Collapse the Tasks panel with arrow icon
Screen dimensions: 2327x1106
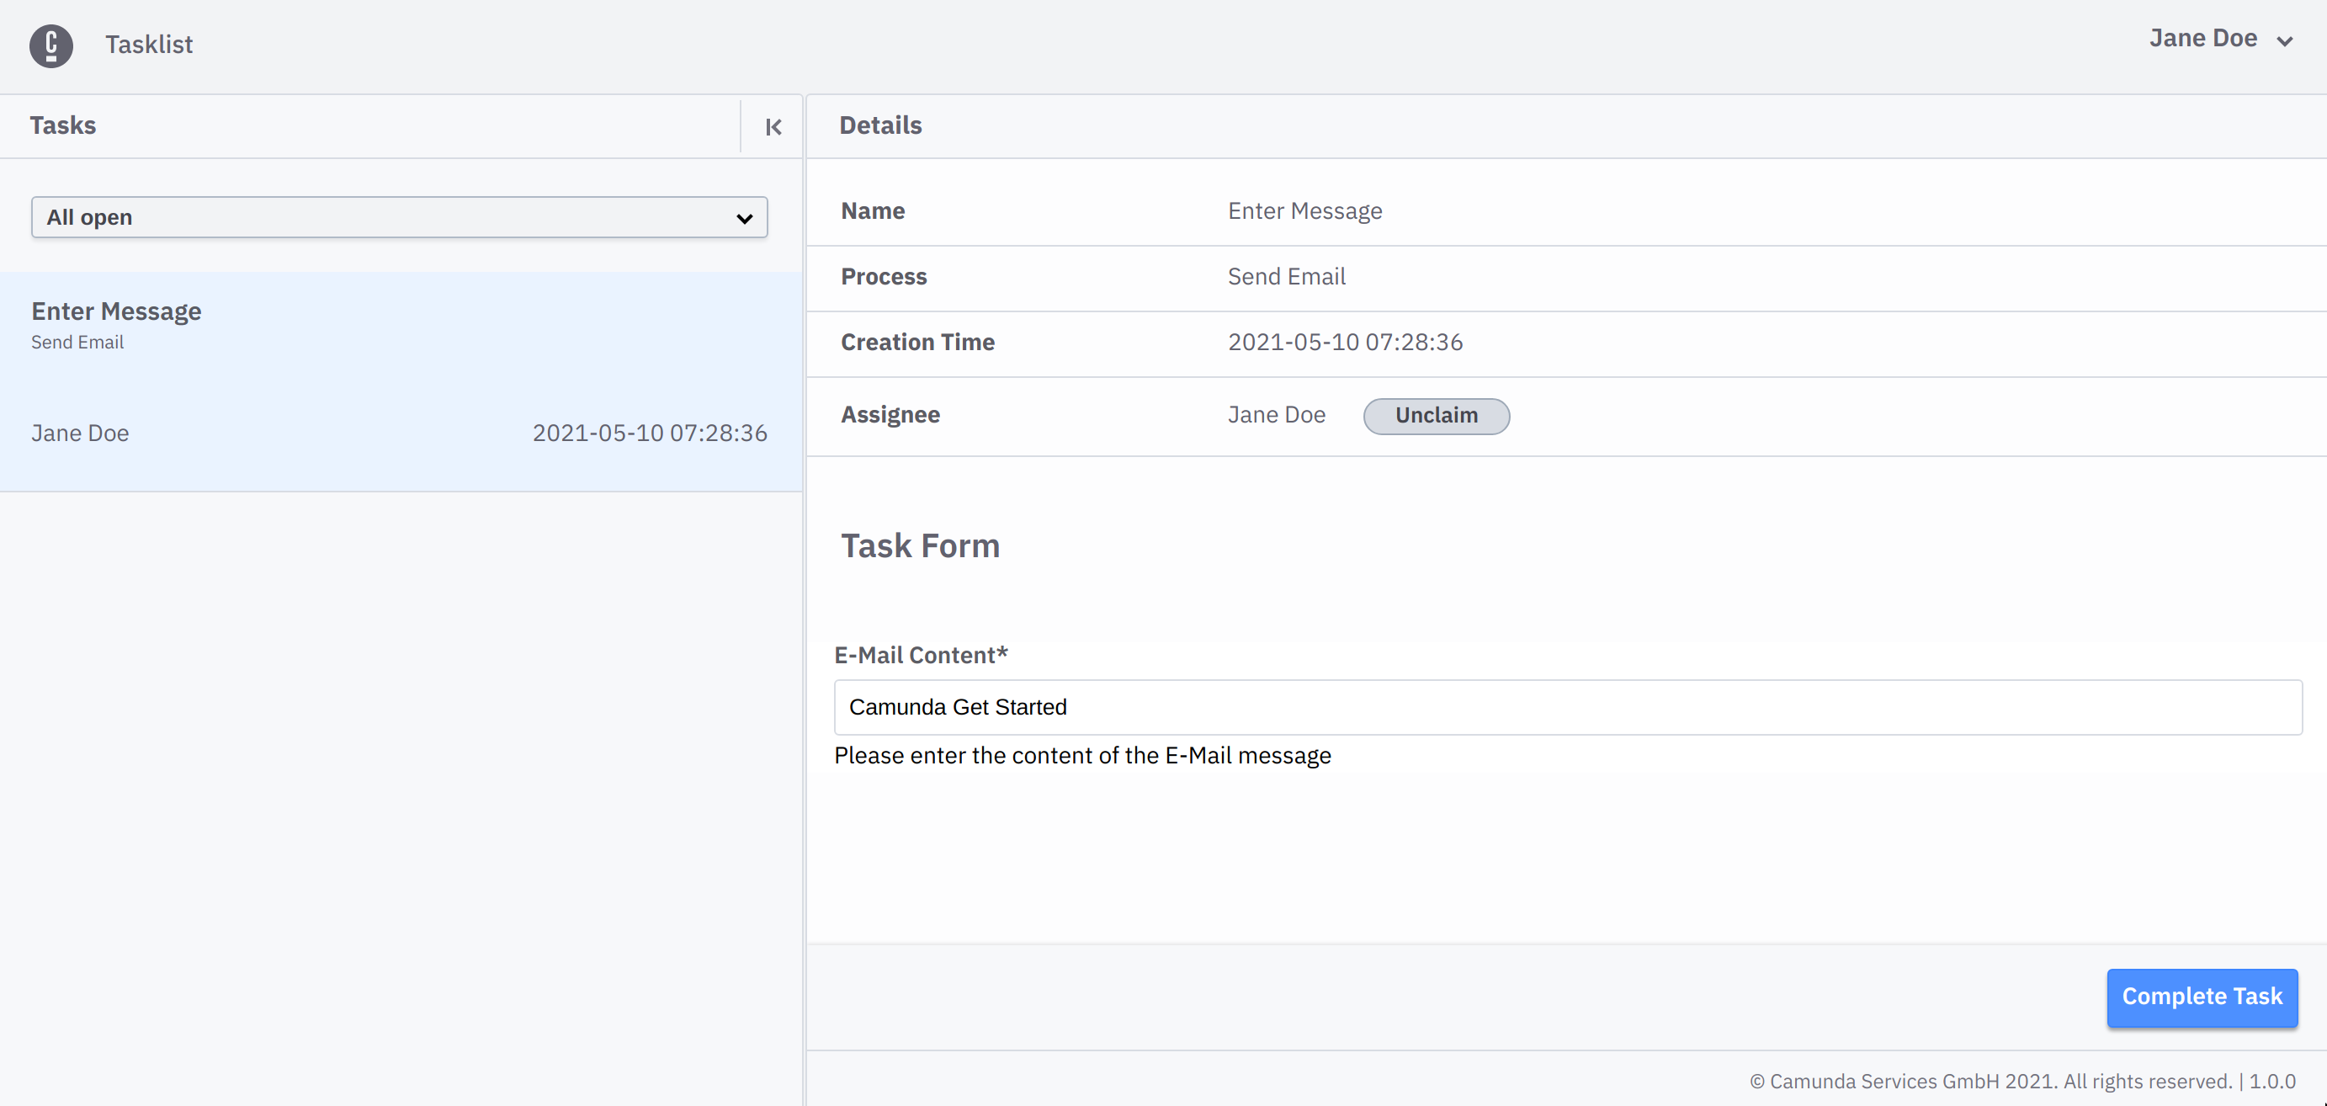tap(773, 126)
